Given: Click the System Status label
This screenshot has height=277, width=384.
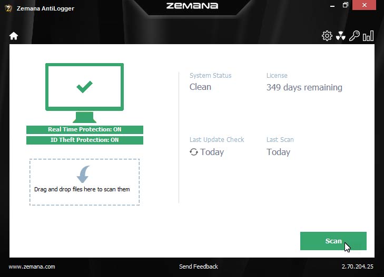Looking at the screenshot, I should tap(210, 76).
